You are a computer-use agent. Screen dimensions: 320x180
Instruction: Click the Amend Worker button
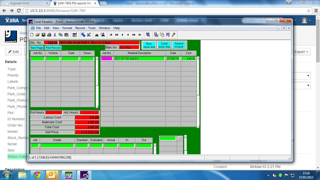pyautogui.click(x=179, y=45)
